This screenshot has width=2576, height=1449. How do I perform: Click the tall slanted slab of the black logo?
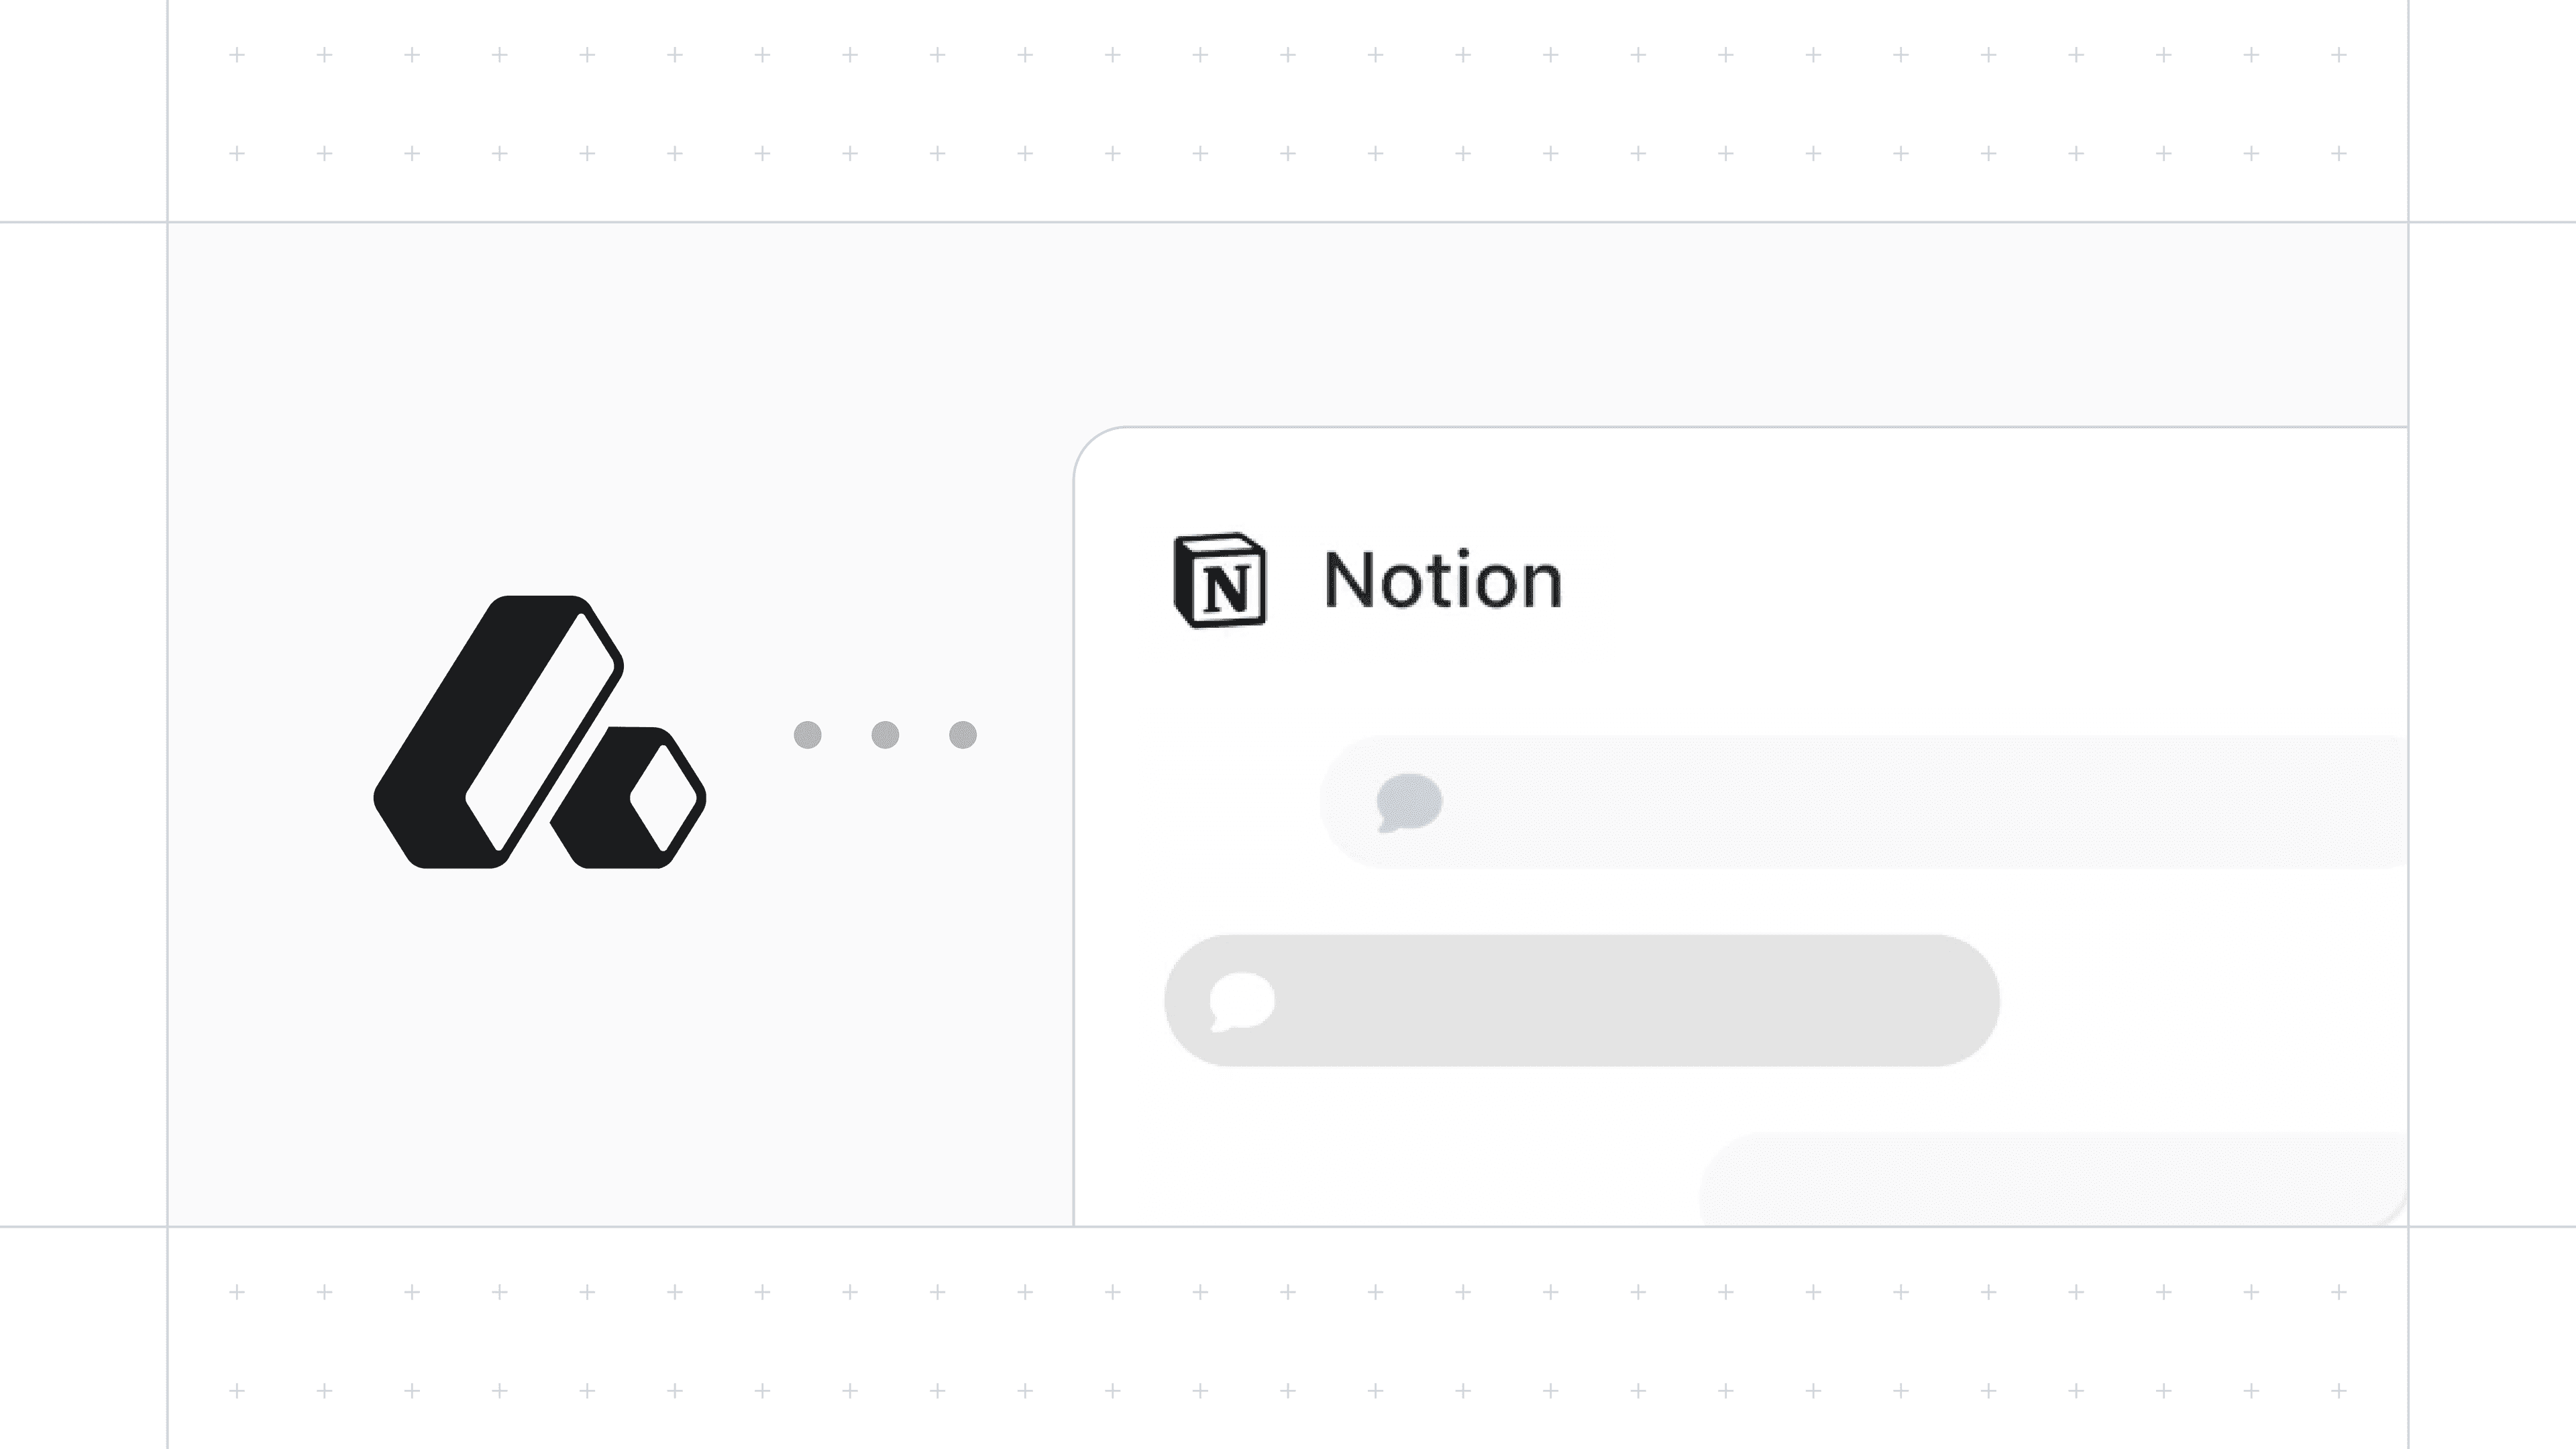point(498,732)
